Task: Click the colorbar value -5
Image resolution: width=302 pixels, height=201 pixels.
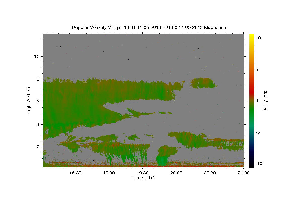Action: (x=258, y=132)
